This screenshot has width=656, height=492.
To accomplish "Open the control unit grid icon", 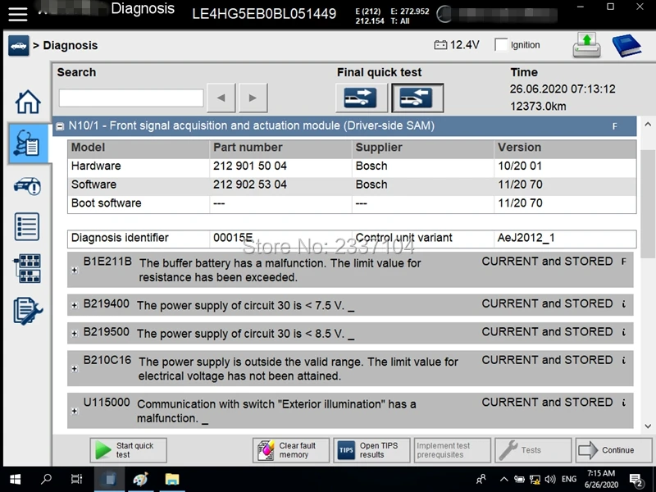I will (x=28, y=269).
